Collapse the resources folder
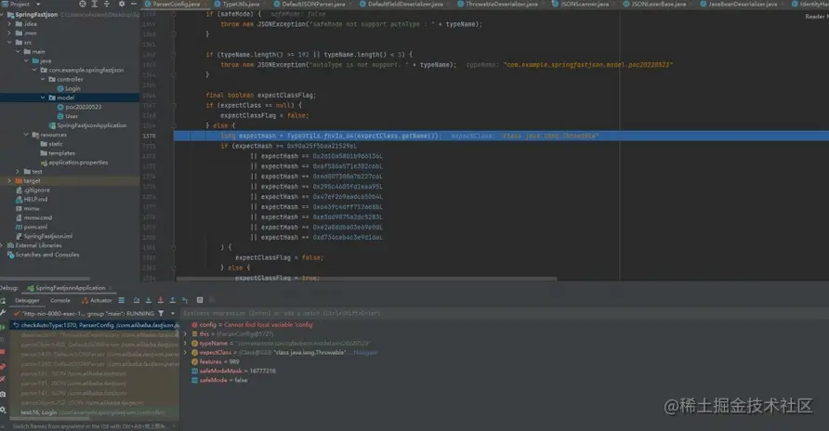 (x=26, y=135)
